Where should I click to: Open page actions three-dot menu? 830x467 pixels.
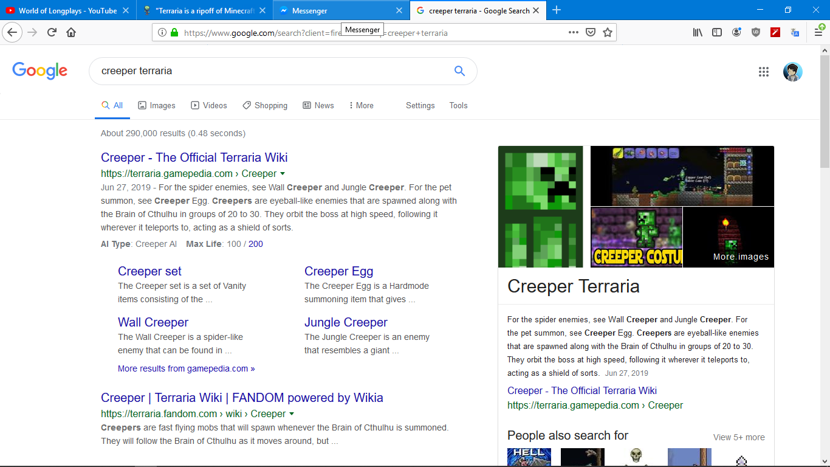click(574, 32)
